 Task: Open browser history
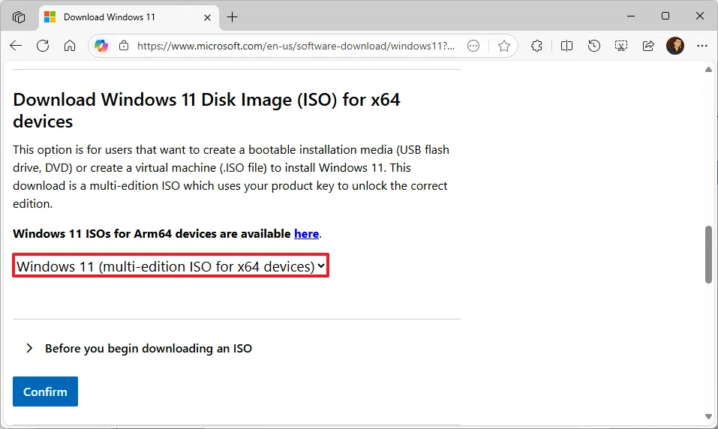(x=594, y=46)
